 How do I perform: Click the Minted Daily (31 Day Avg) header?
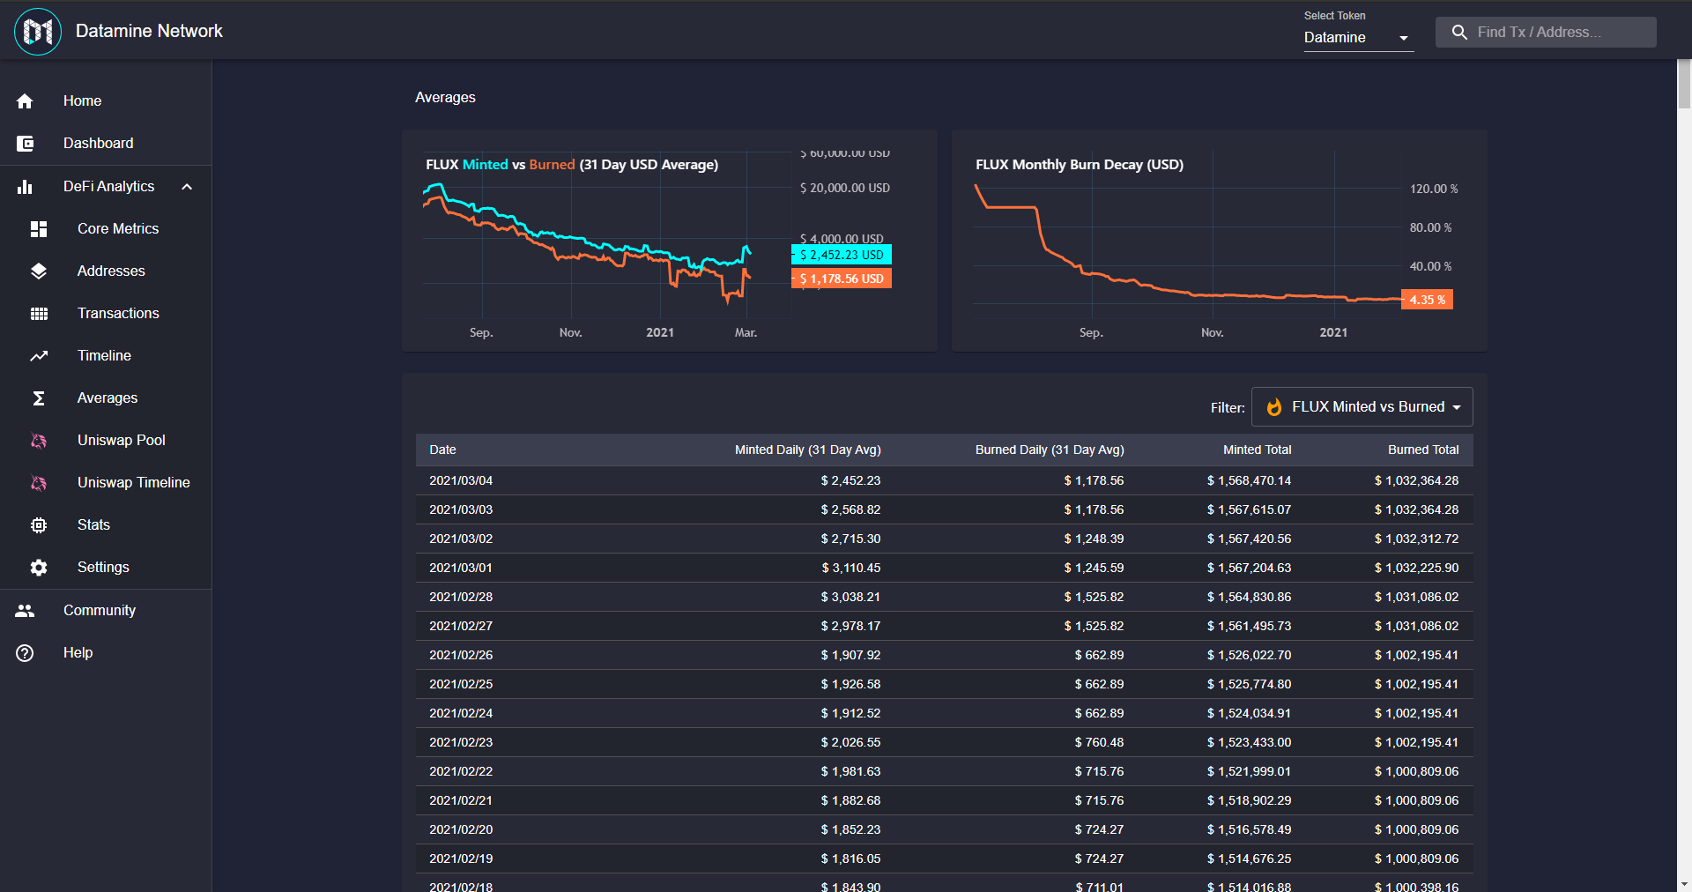[807, 450]
